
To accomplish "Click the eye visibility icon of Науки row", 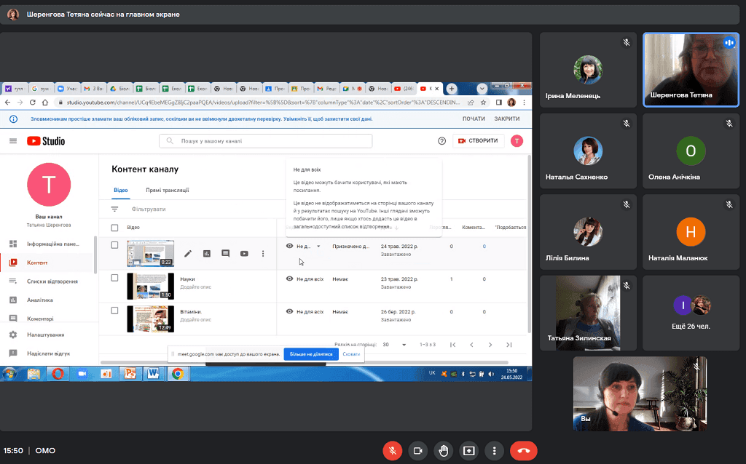I will [x=289, y=279].
